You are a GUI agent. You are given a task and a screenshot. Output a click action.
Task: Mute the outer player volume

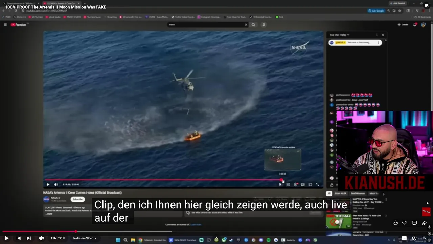click(41, 238)
